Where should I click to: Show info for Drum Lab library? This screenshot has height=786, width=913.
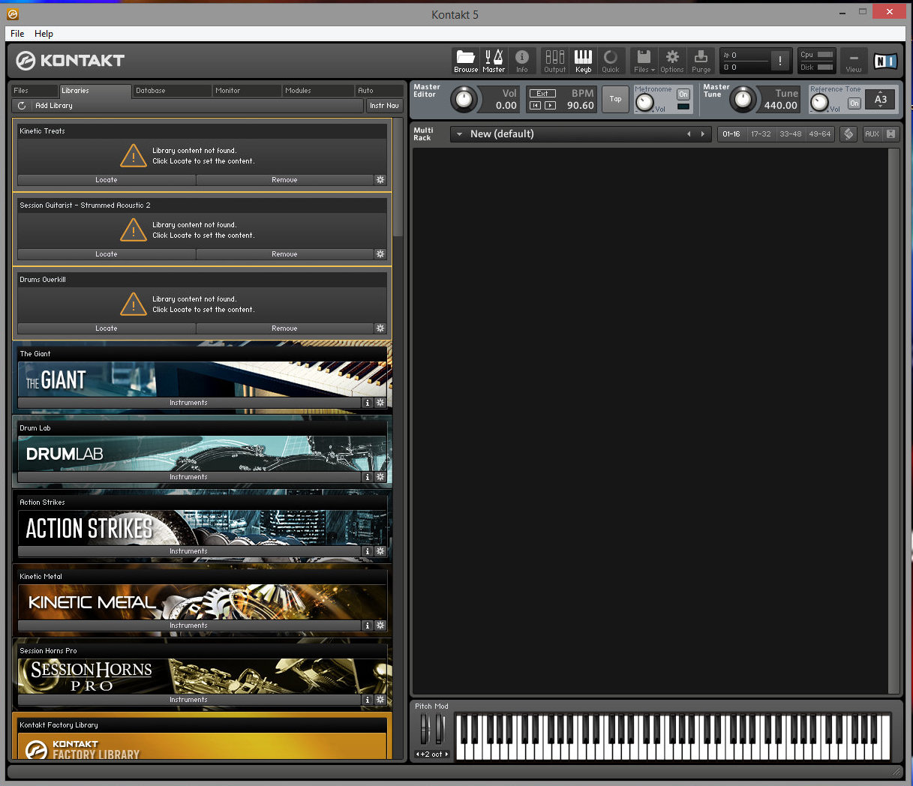(x=368, y=477)
